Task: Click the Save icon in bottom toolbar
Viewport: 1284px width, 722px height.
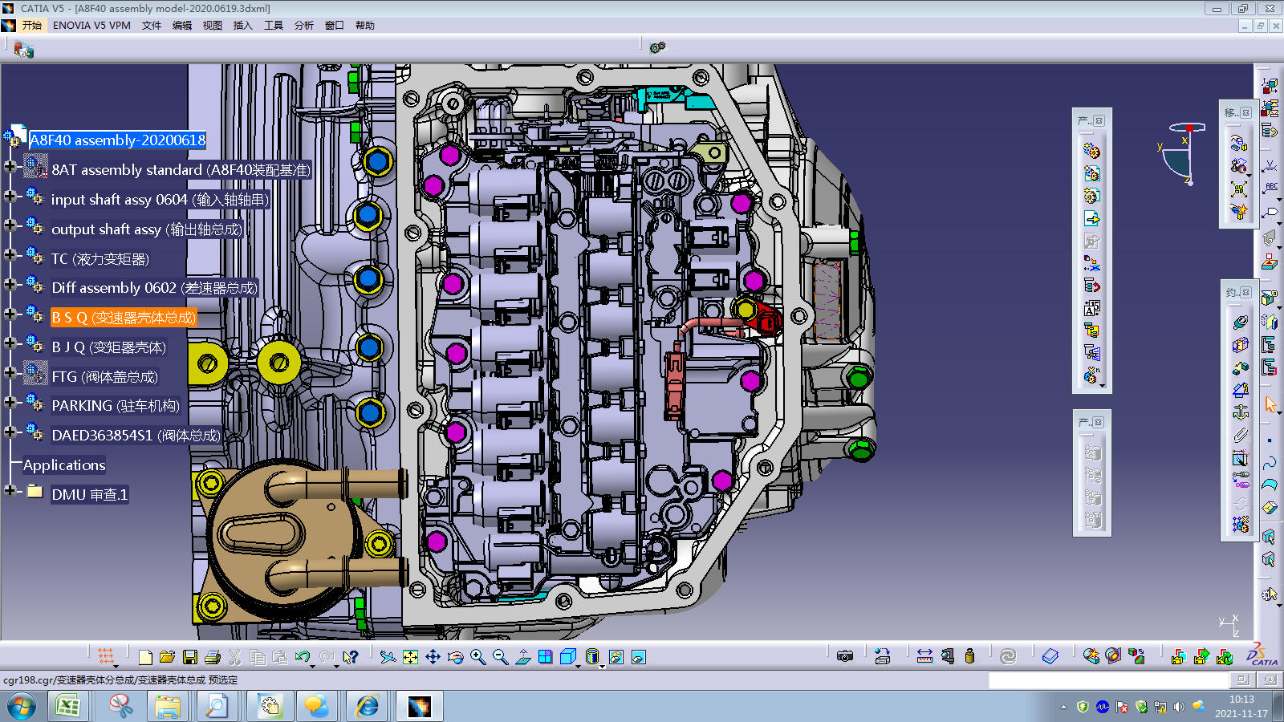Action: point(190,657)
